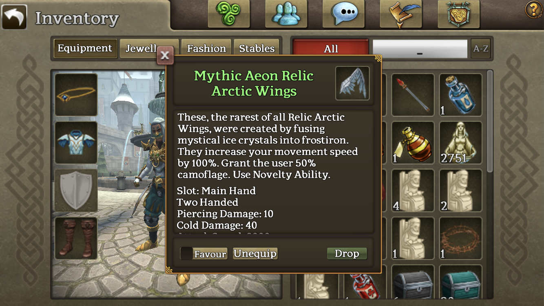Toggle the A-Z sort button
The image size is (544, 306).
tap(480, 49)
